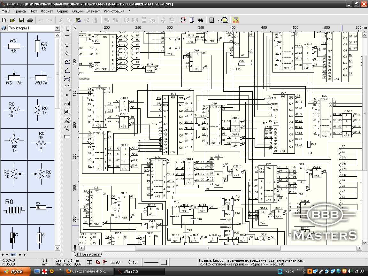Click the canvas horizontal scrollbar right arrow
Screen dimensions: 368x276
359,248
